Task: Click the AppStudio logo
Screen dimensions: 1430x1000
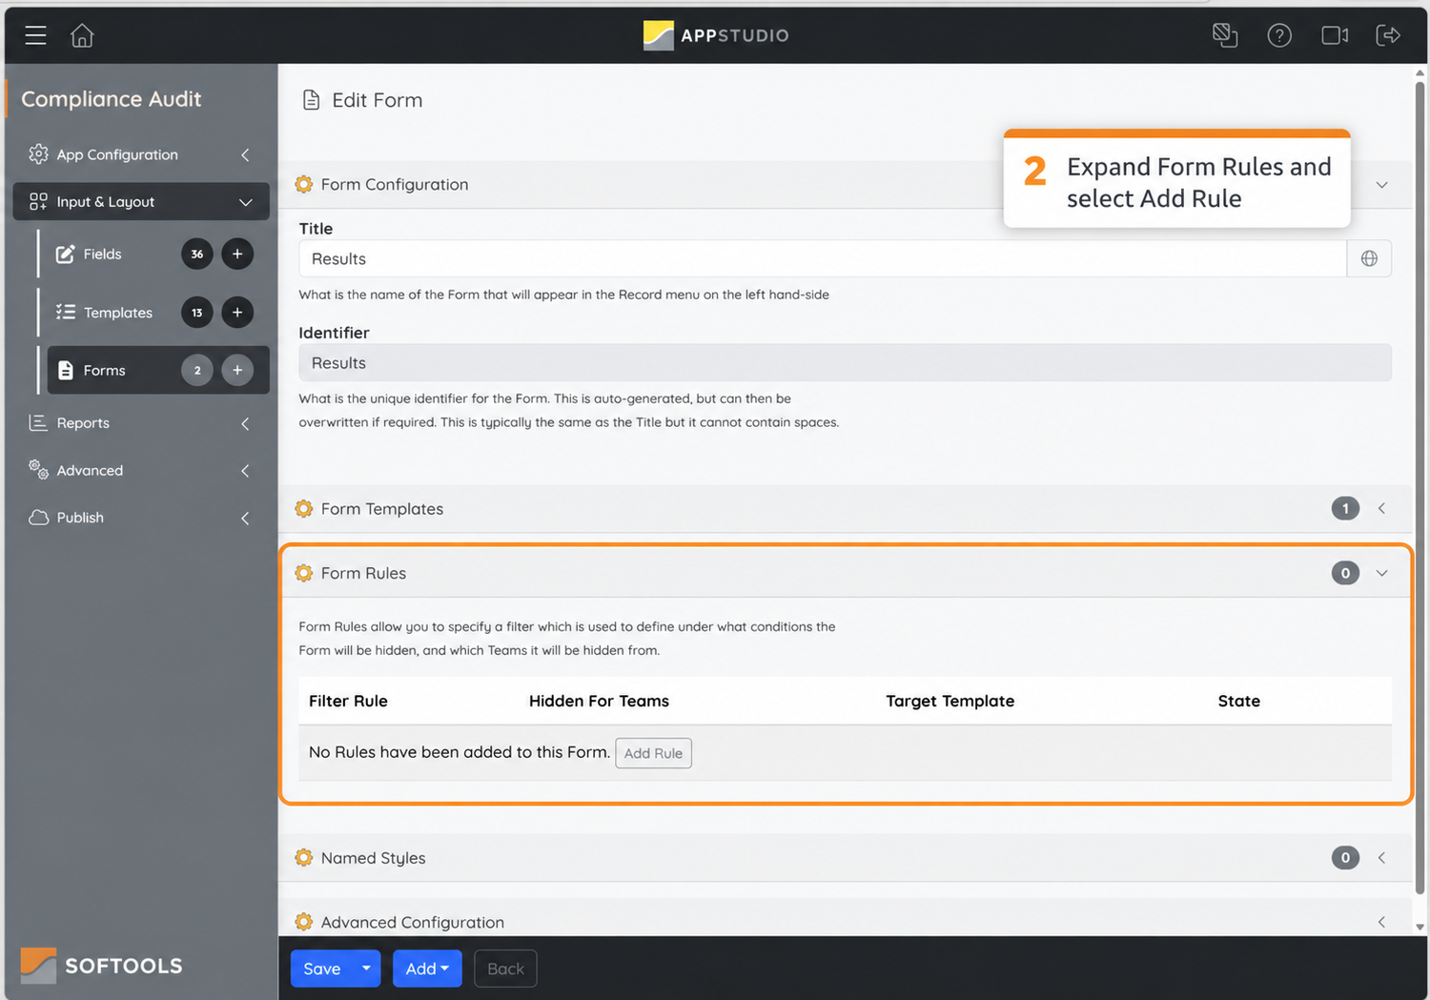Action: (x=716, y=35)
